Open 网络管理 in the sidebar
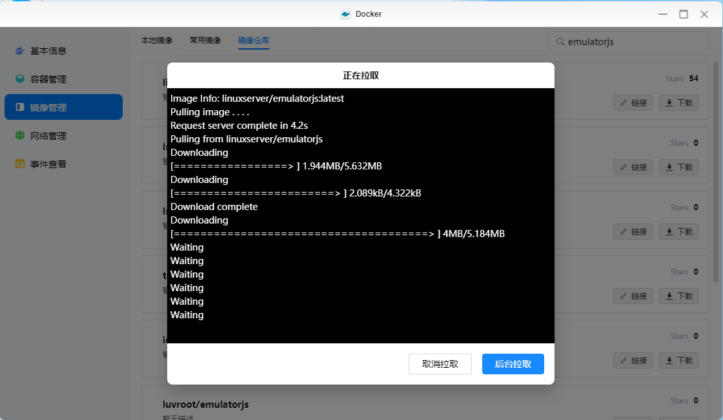The width and height of the screenshot is (723, 420). pyautogui.click(x=64, y=136)
